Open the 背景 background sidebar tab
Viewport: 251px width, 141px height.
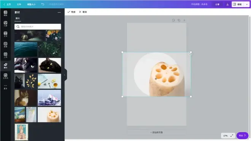point(5,44)
